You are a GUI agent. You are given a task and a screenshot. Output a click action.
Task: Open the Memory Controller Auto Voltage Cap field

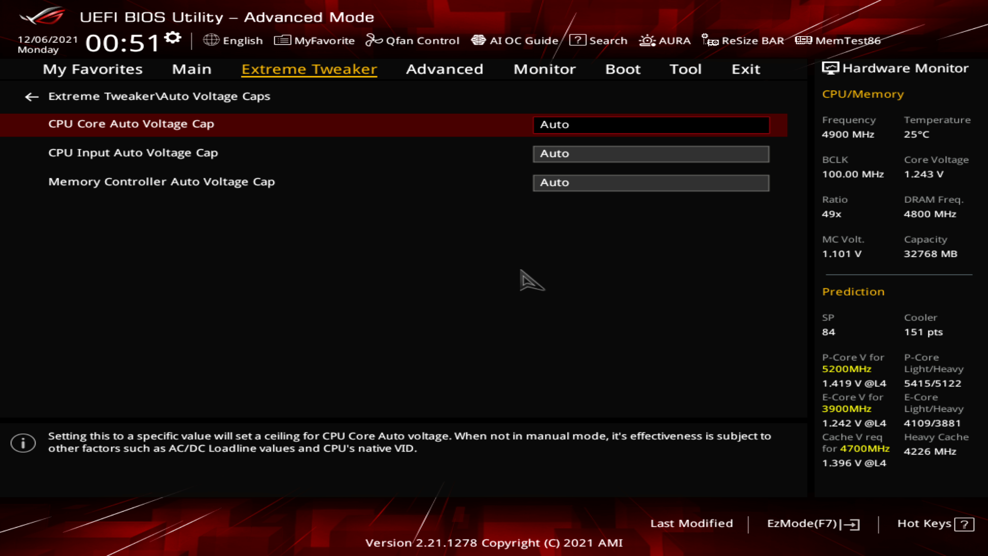point(651,183)
